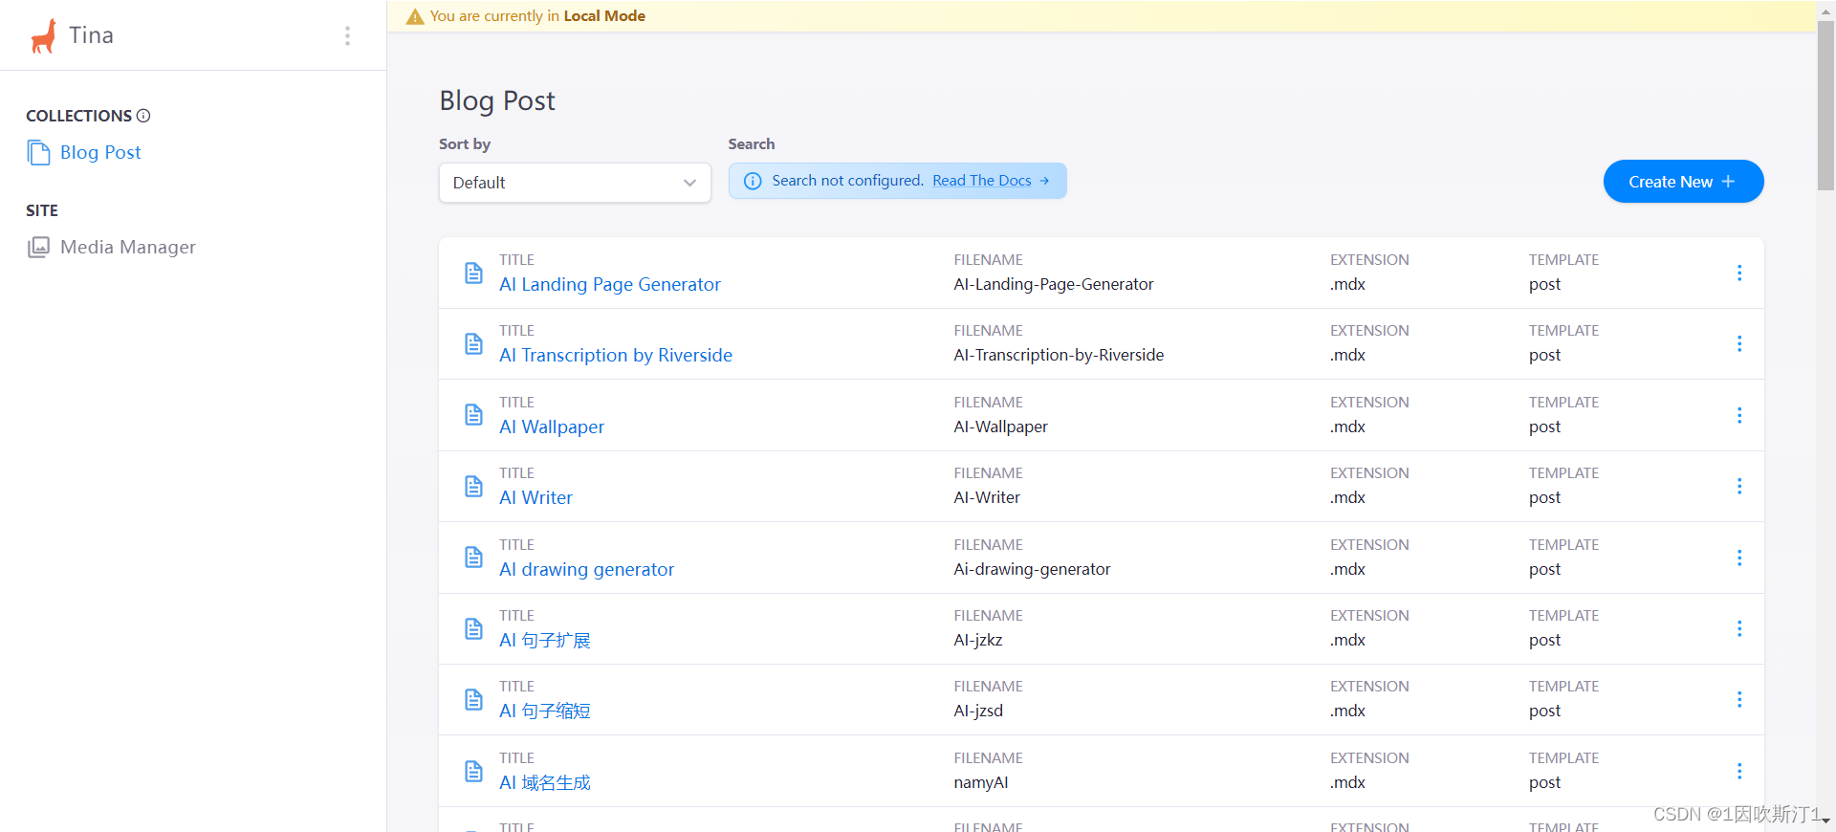Follow the Read The Docs link

pyautogui.click(x=991, y=181)
